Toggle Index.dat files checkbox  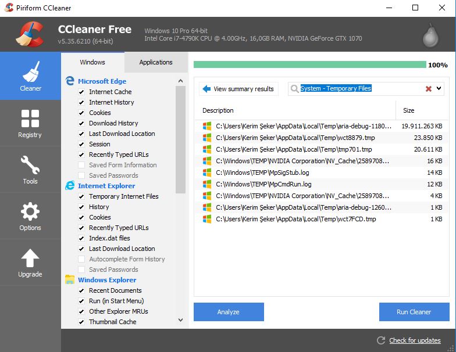[81, 238]
